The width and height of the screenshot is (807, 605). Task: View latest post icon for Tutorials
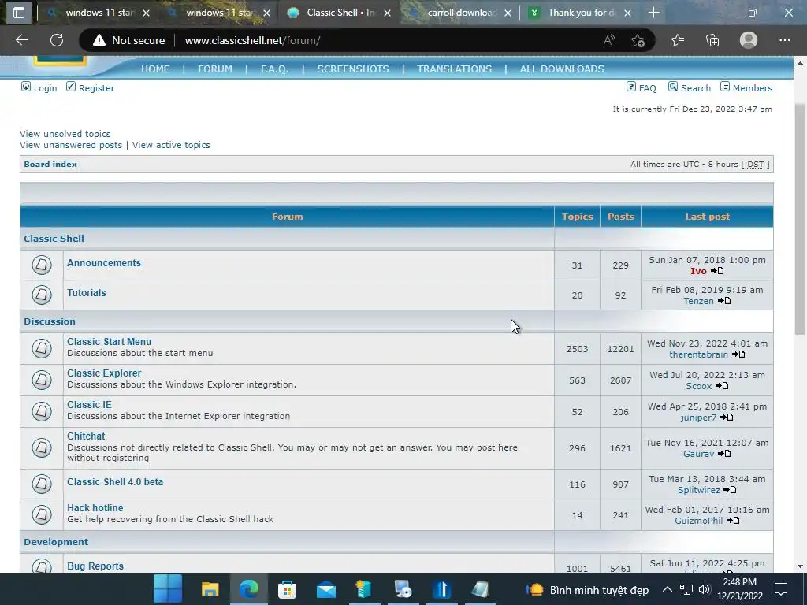point(725,301)
